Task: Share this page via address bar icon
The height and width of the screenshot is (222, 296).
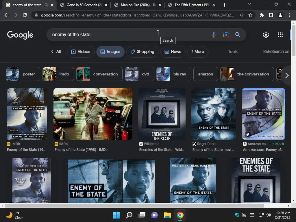Action: pos(241,15)
